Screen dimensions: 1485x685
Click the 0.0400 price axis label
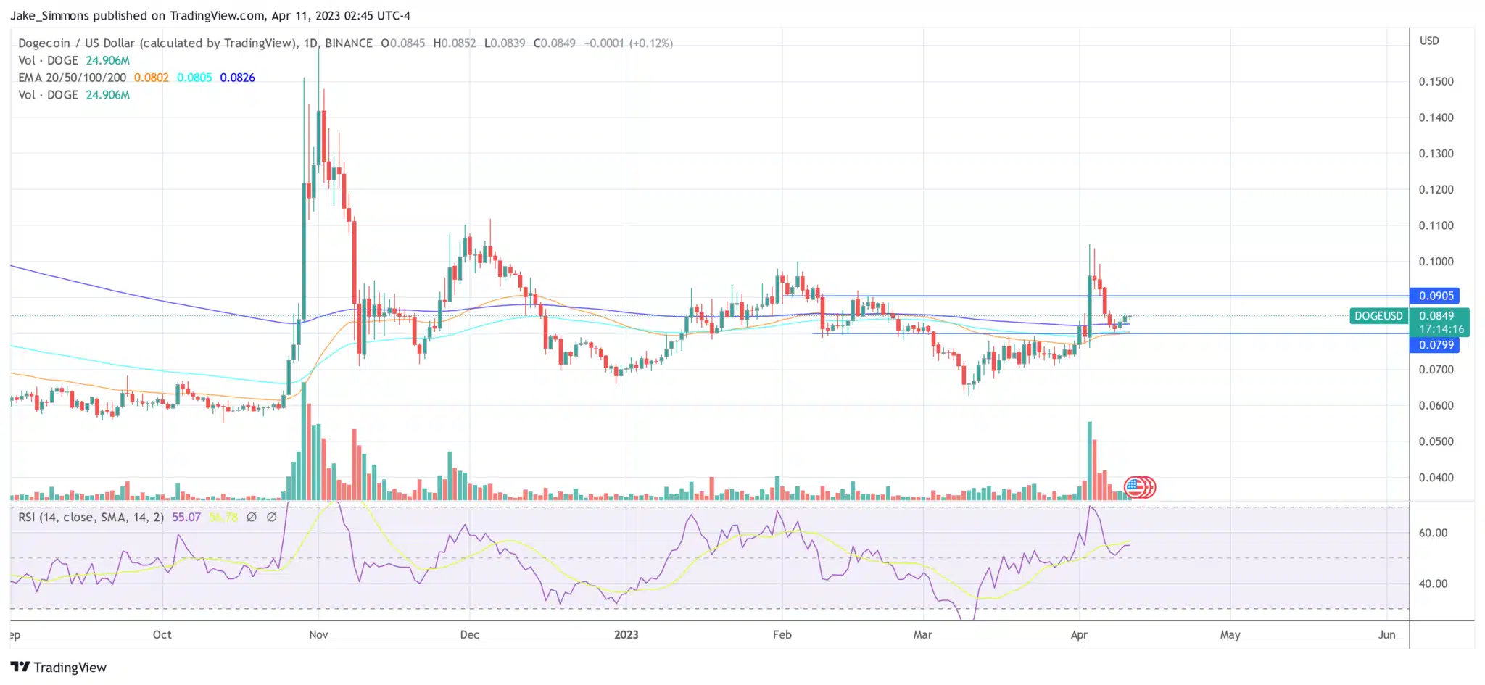tap(1436, 478)
